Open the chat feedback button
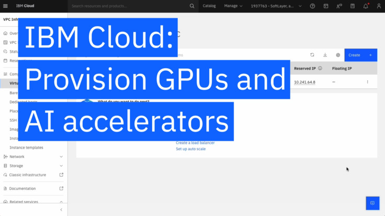This screenshot has height=216, width=385. 372,203
